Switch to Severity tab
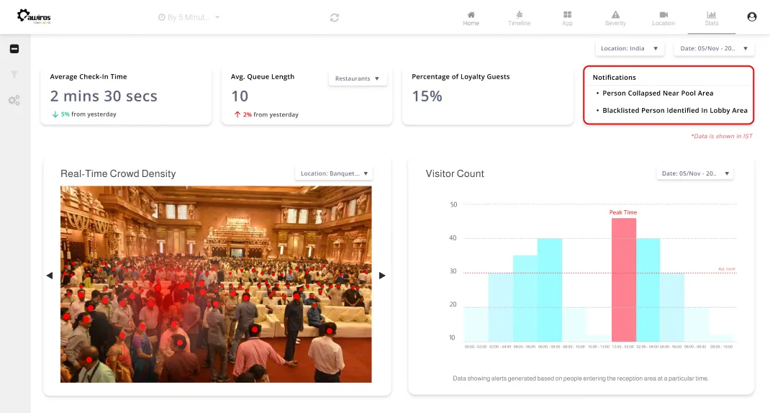Viewport: 770px width, 413px height. [615, 18]
